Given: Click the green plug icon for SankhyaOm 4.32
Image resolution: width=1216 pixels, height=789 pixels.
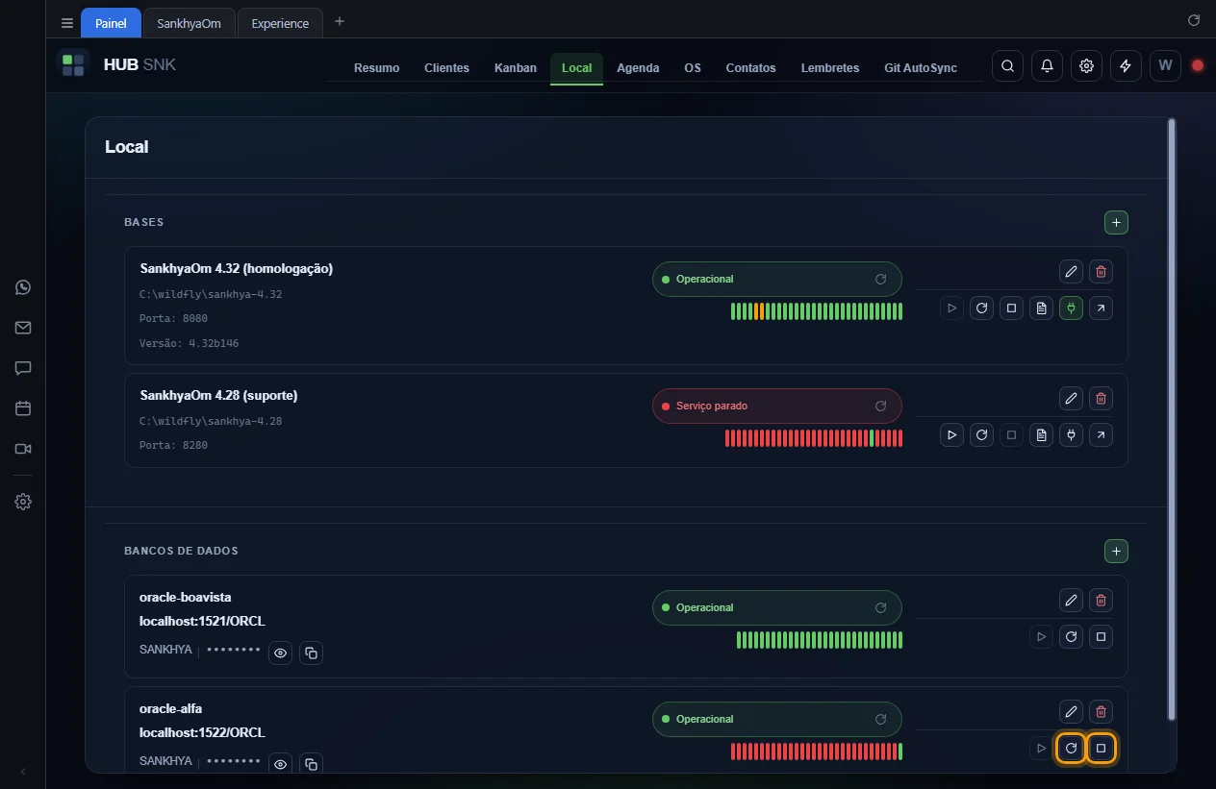Looking at the screenshot, I should (x=1071, y=308).
